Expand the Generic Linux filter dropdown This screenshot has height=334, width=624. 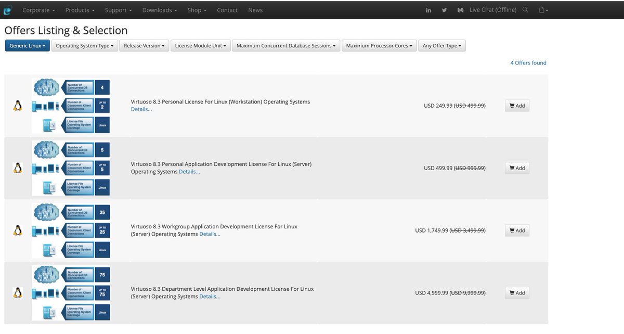pos(27,46)
